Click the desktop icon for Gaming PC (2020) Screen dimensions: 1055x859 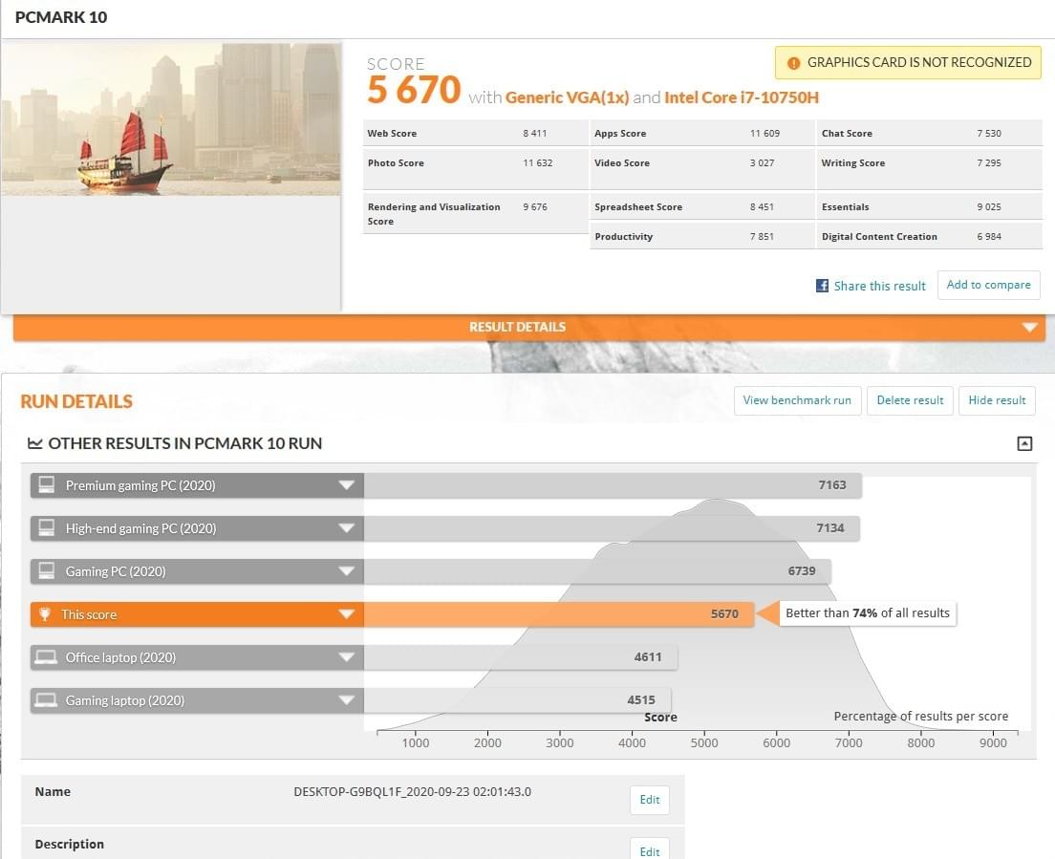pos(47,571)
